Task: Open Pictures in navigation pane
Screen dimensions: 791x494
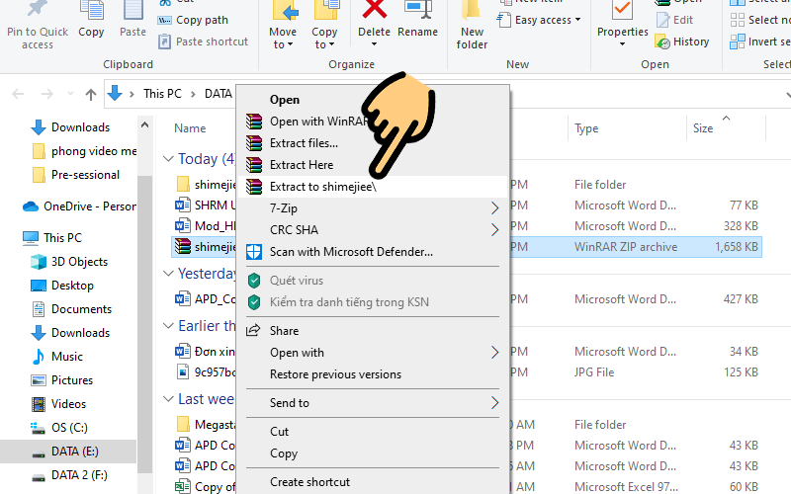Action: click(62, 380)
